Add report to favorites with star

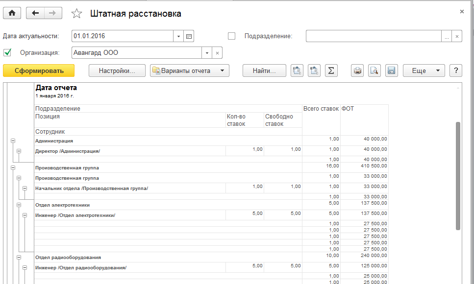76,14
